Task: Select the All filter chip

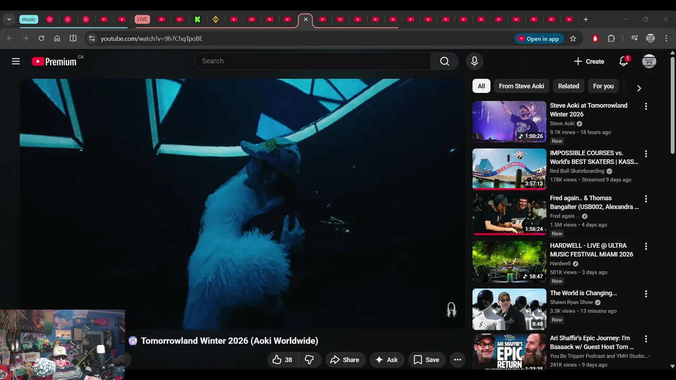Action: (x=481, y=86)
